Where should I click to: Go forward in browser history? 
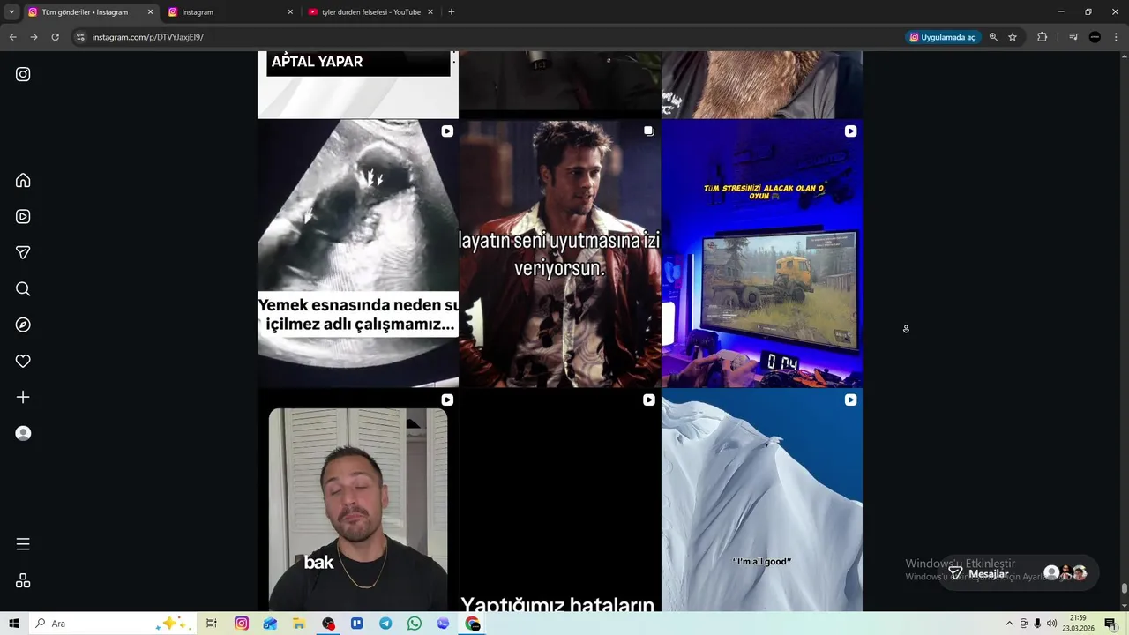(x=34, y=37)
